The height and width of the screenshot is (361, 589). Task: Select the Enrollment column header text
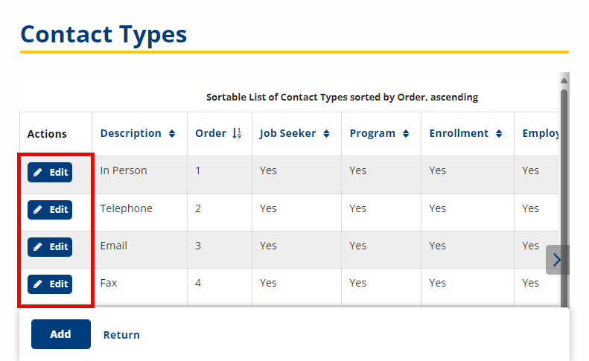pos(459,133)
